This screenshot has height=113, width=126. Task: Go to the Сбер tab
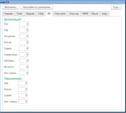(41, 14)
